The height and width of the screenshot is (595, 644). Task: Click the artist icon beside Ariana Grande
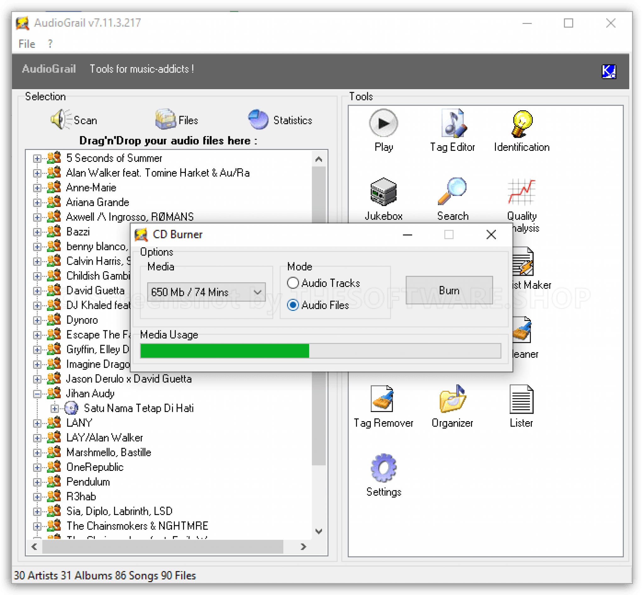pos(54,202)
